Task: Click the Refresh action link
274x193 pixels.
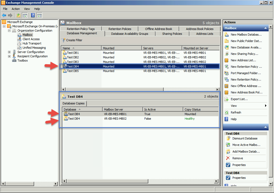Action: [236, 112]
